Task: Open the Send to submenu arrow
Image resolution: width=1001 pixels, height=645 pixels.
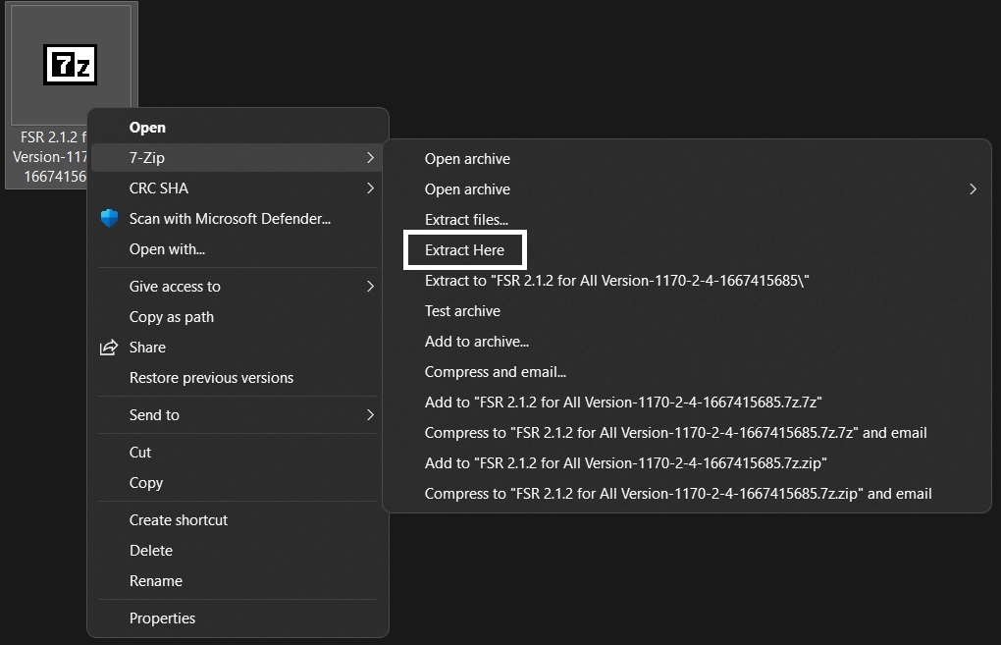Action: (370, 415)
